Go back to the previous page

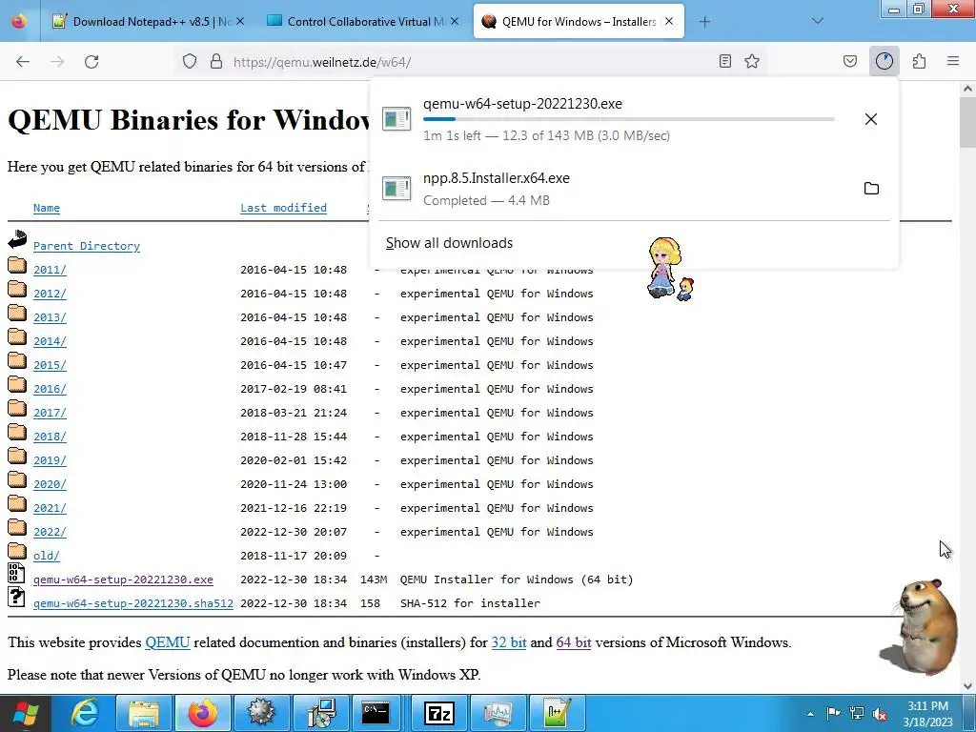pos(23,62)
